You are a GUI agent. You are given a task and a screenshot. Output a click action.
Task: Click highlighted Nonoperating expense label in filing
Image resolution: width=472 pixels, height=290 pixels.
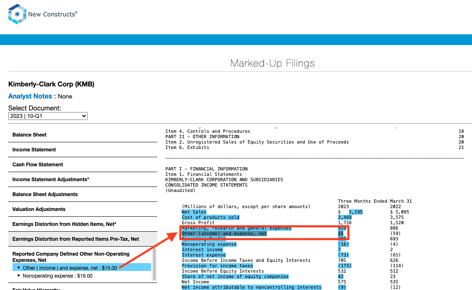point(209,244)
